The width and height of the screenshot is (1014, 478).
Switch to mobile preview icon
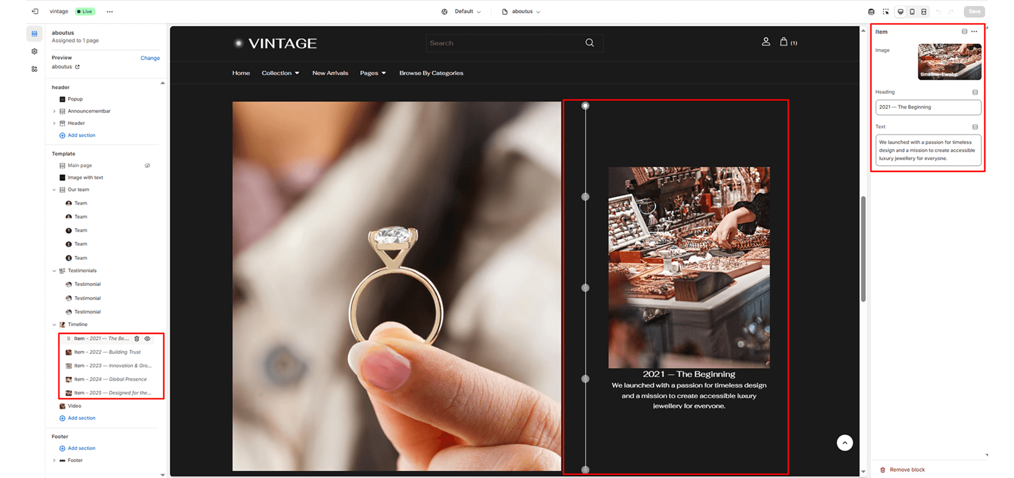point(912,12)
